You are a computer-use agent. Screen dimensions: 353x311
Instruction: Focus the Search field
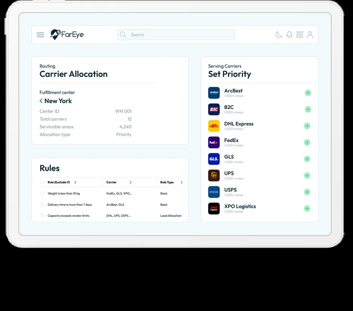click(x=176, y=35)
